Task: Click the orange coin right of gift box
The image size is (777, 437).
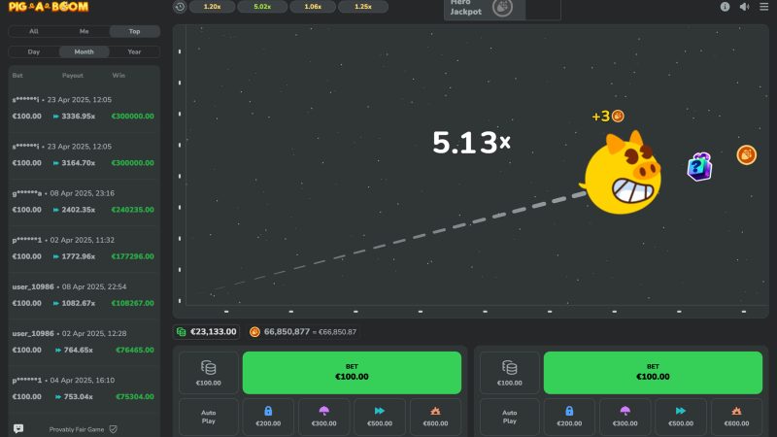Action: (x=746, y=154)
